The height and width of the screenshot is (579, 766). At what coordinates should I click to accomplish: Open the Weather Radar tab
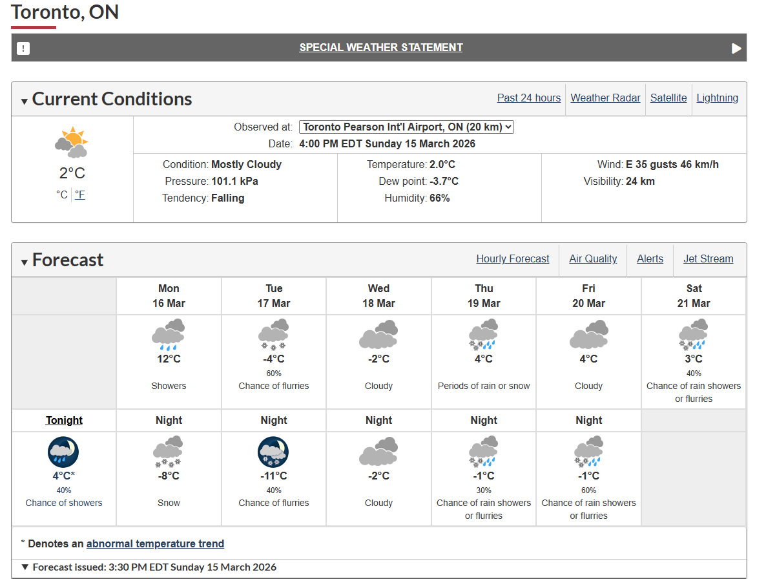point(605,98)
